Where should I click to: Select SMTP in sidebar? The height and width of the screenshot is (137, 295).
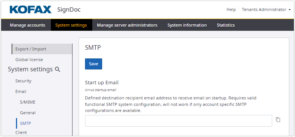pyautogui.click(x=25, y=123)
